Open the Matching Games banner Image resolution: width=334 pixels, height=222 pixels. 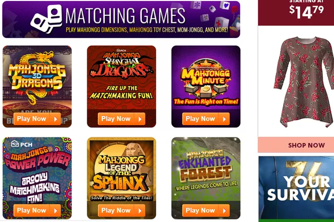[121, 19]
